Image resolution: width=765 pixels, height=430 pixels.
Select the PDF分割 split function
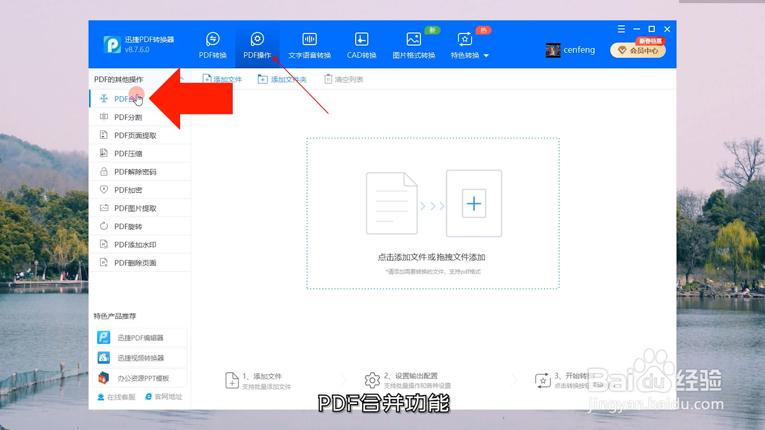click(x=128, y=117)
